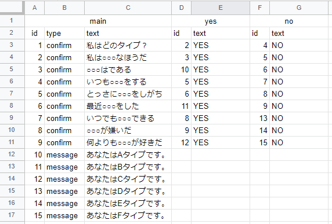Select cell 'あなたはAタイプです。'

(128, 155)
